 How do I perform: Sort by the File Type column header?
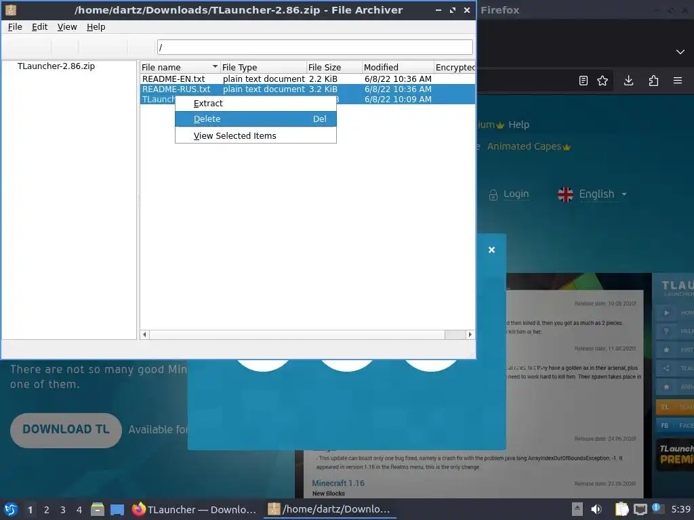(263, 67)
